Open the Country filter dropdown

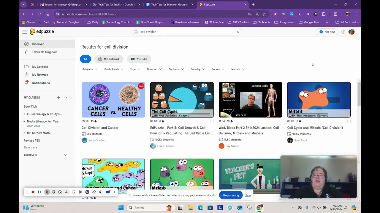point(197,69)
